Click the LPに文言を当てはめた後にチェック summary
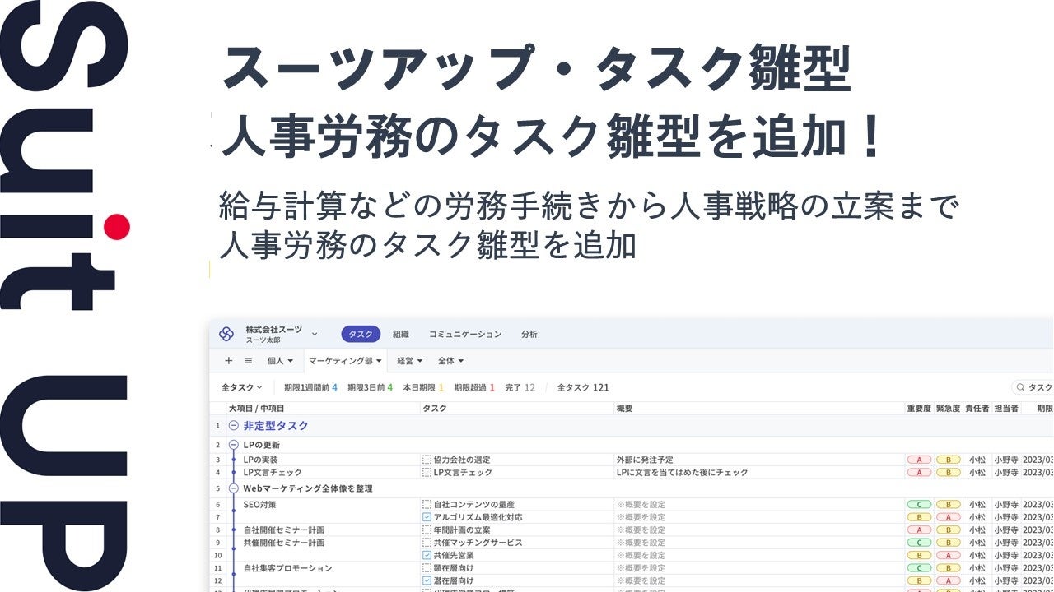The width and height of the screenshot is (1054, 592). coord(682,473)
